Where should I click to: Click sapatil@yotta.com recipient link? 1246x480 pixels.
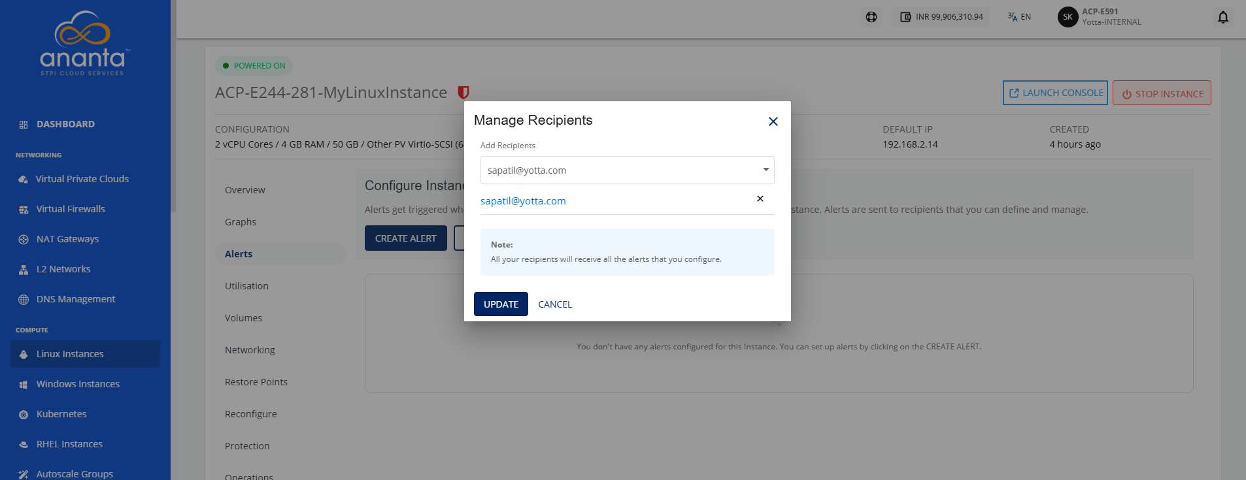click(523, 201)
